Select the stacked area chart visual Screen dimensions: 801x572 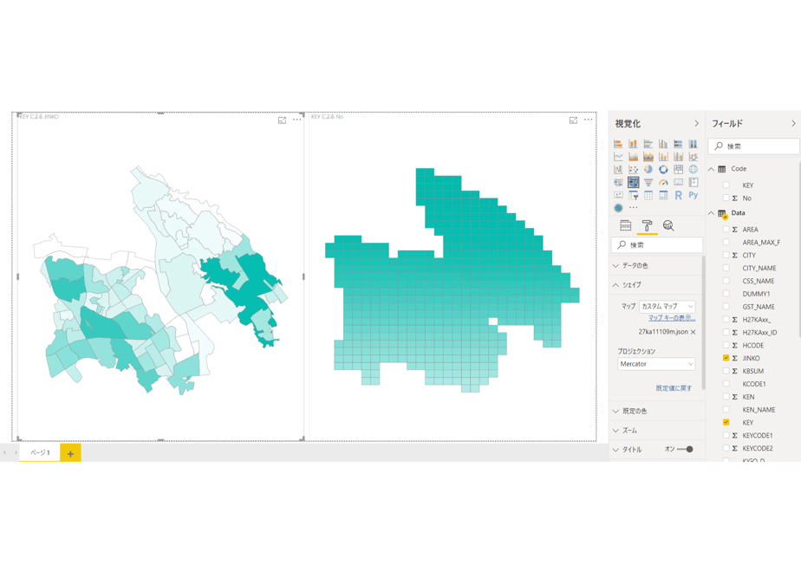click(648, 157)
